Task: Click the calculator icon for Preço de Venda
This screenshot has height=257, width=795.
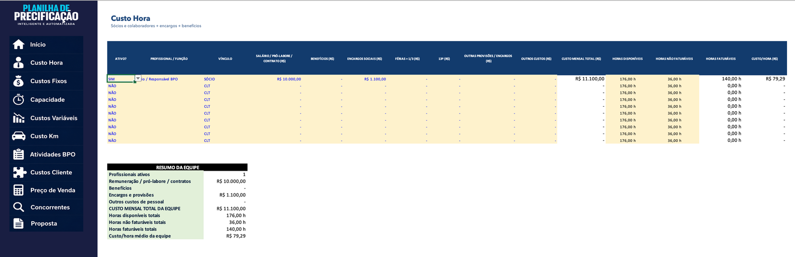Action: click(x=18, y=190)
